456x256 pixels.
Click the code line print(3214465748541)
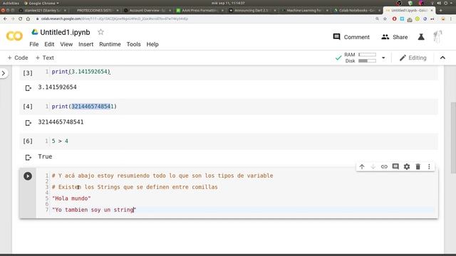(x=84, y=107)
